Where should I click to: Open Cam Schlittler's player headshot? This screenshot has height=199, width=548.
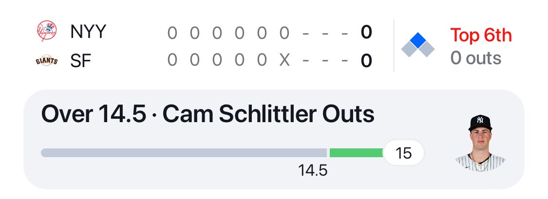[x=480, y=143]
